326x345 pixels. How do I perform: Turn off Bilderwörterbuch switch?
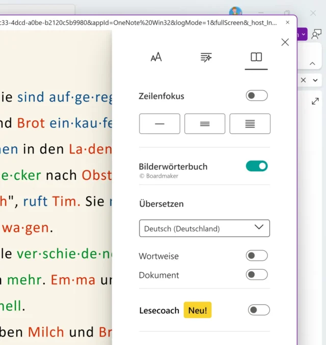[x=257, y=166]
